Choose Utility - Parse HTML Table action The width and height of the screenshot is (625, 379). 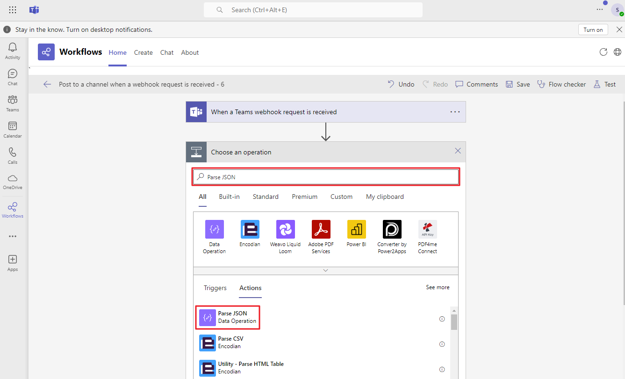(321, 368)
